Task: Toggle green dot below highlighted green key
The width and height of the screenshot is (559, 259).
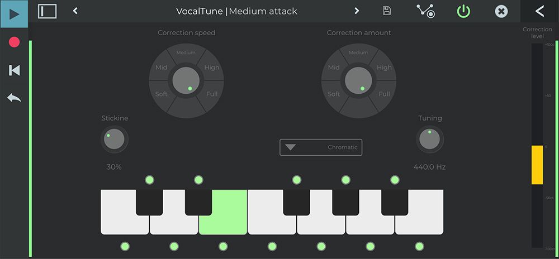Action: [223, 246]
